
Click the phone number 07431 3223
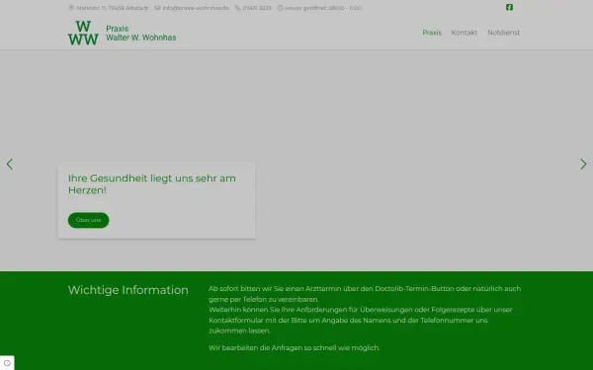point(257,8)
